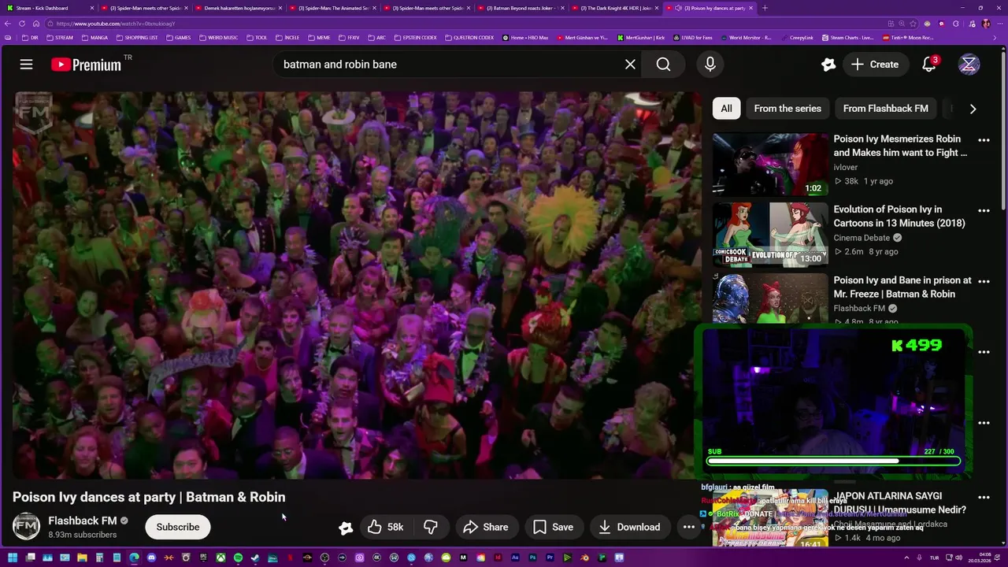Open the MertGunhan | Kick bookmark
Viewport: 1008px width, 567px height.
pos(641,38)
